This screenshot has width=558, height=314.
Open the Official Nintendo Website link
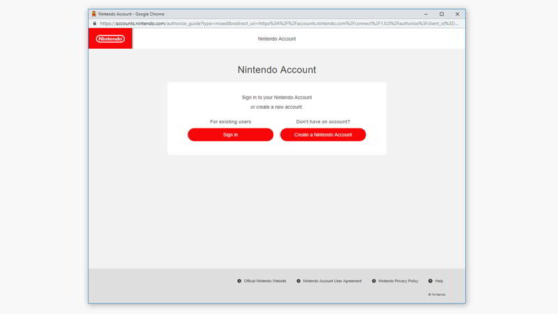click(265, 281)
